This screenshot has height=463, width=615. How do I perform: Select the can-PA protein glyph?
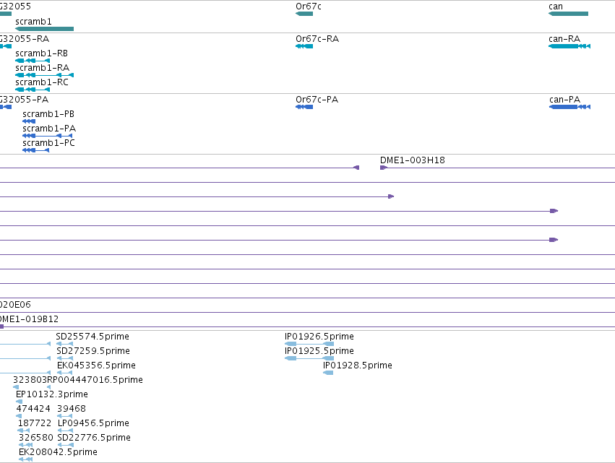(570, 107)
